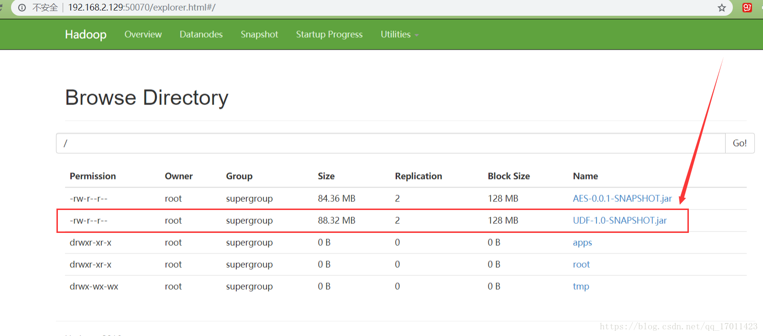Open AES-0.0.1-SNAPSHOT.jar file link

(x=622, y=199)
